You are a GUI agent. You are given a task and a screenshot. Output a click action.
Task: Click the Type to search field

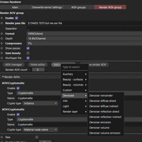[x=75, y=67]
